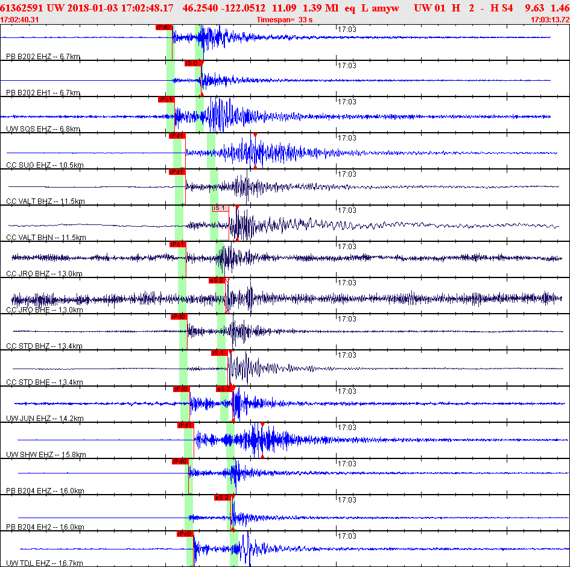Click the iPd1 pick flag on CC SUG EHZ
The height and width of the screenshot is (567, 570).
[177, 136]
